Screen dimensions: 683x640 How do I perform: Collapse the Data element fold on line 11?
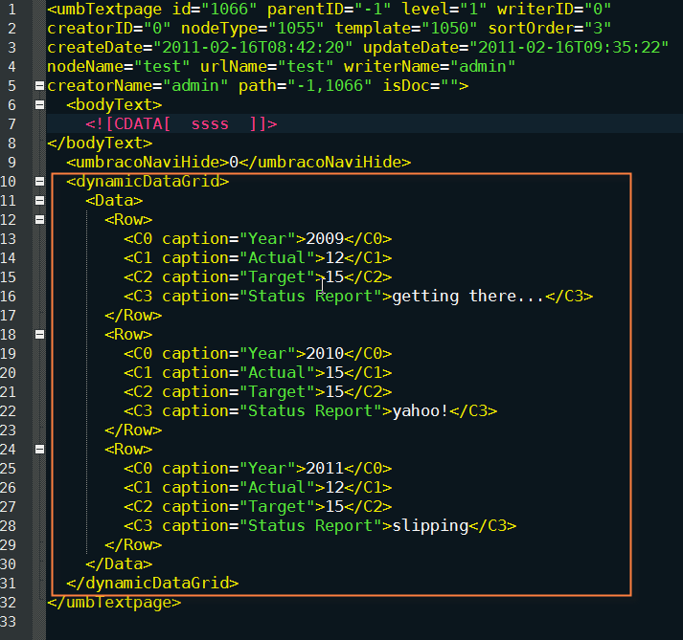(x=39, y=201)
